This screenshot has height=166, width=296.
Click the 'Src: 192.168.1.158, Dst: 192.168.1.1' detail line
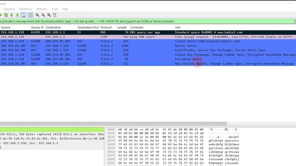[x=52, y=143]
